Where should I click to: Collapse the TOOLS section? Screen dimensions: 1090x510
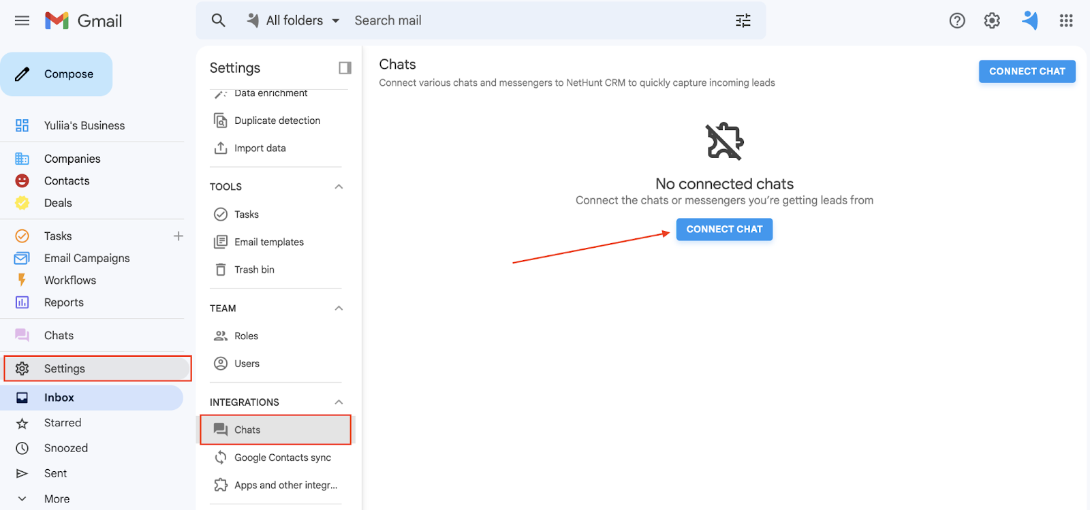[x=339, y=187]
